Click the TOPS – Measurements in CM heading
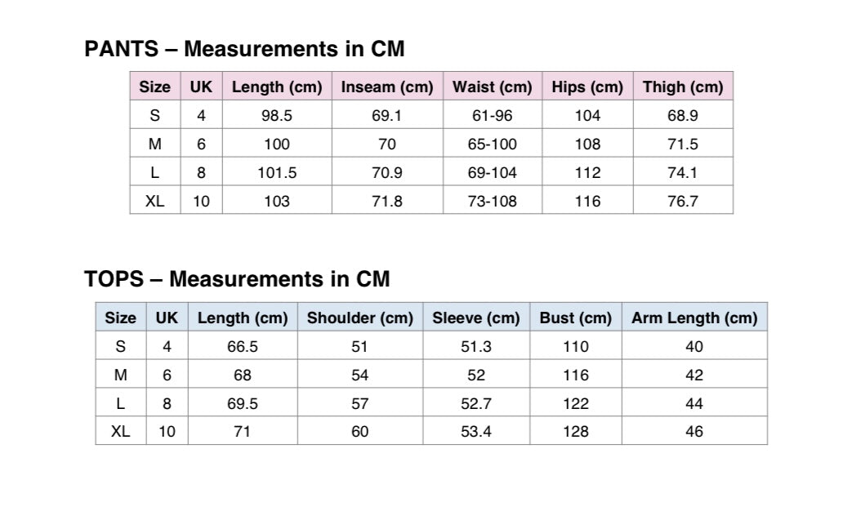This screenshot has height=511, width=861. point(237,279)
